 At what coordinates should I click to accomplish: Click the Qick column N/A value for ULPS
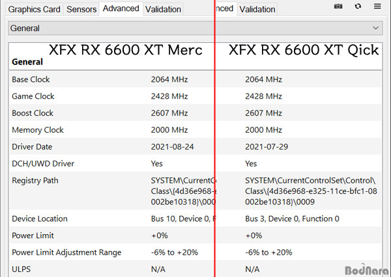[x=252, y=269]
